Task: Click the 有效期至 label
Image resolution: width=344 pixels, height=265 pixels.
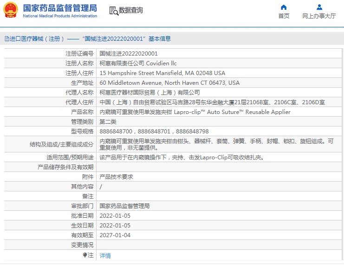Action: pos(82,235)
